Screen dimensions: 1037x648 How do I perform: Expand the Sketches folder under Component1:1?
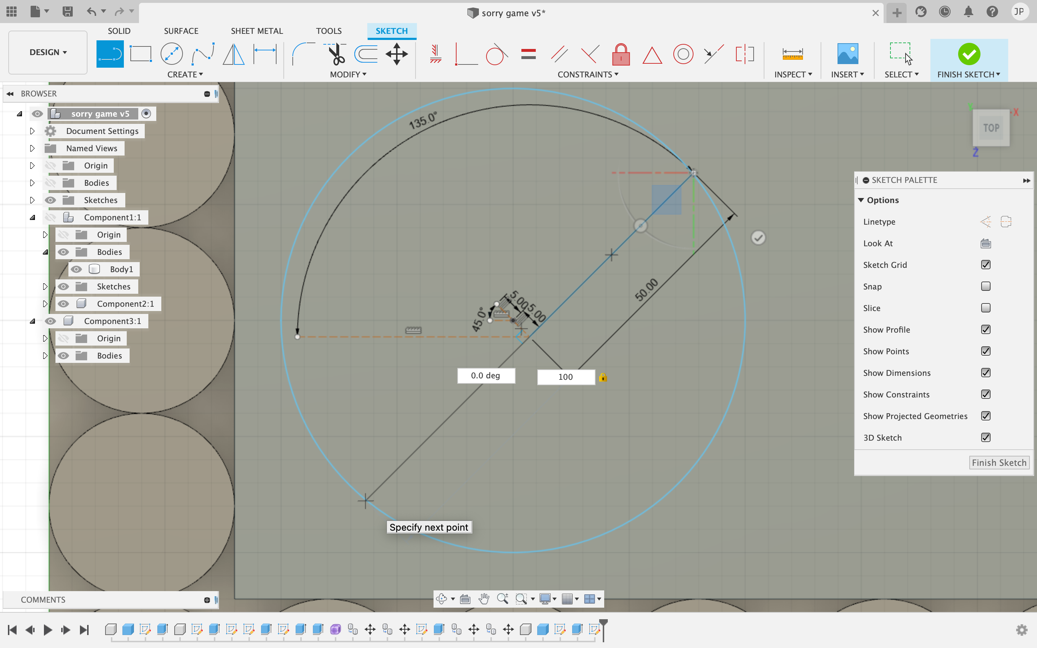[45, 286]
